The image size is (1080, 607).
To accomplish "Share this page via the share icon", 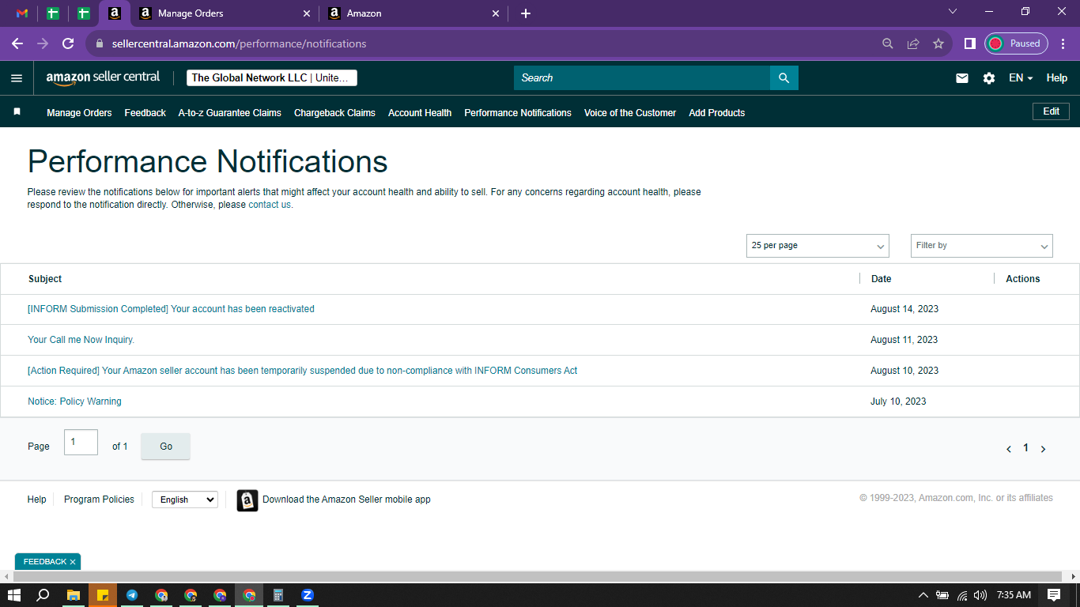I will pyautogui.click(x=913, y=43).
